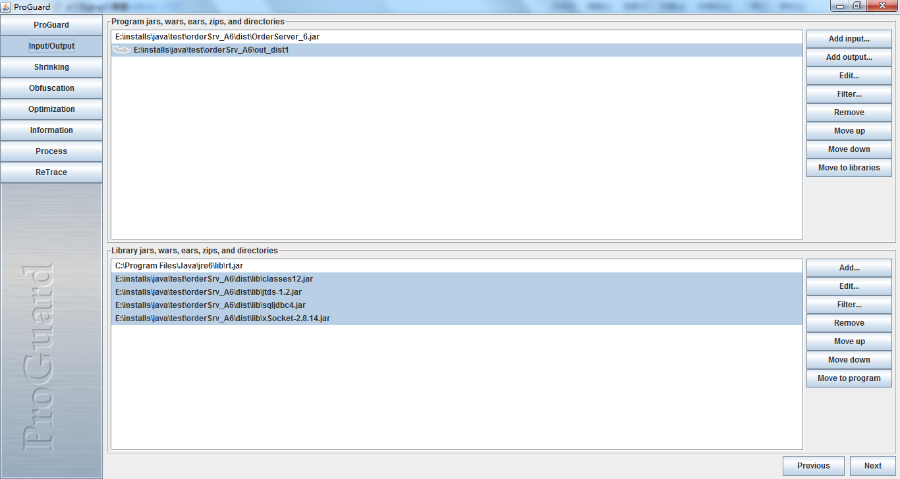The image size is (900, 479).
Task: Select the out_dist1 output entry
Action: pyautogui.click(x=457, y=50)
